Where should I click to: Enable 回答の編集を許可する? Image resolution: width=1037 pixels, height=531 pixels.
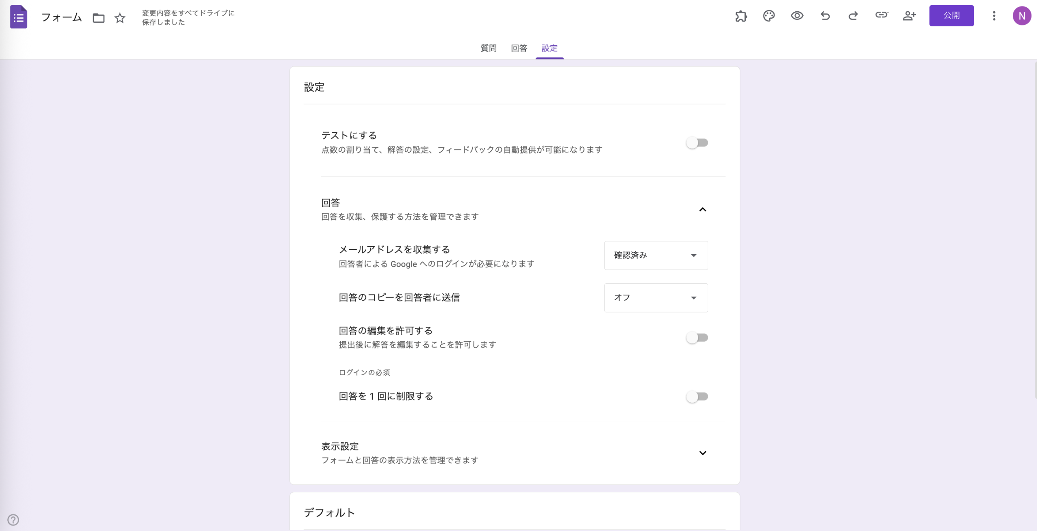698,337
